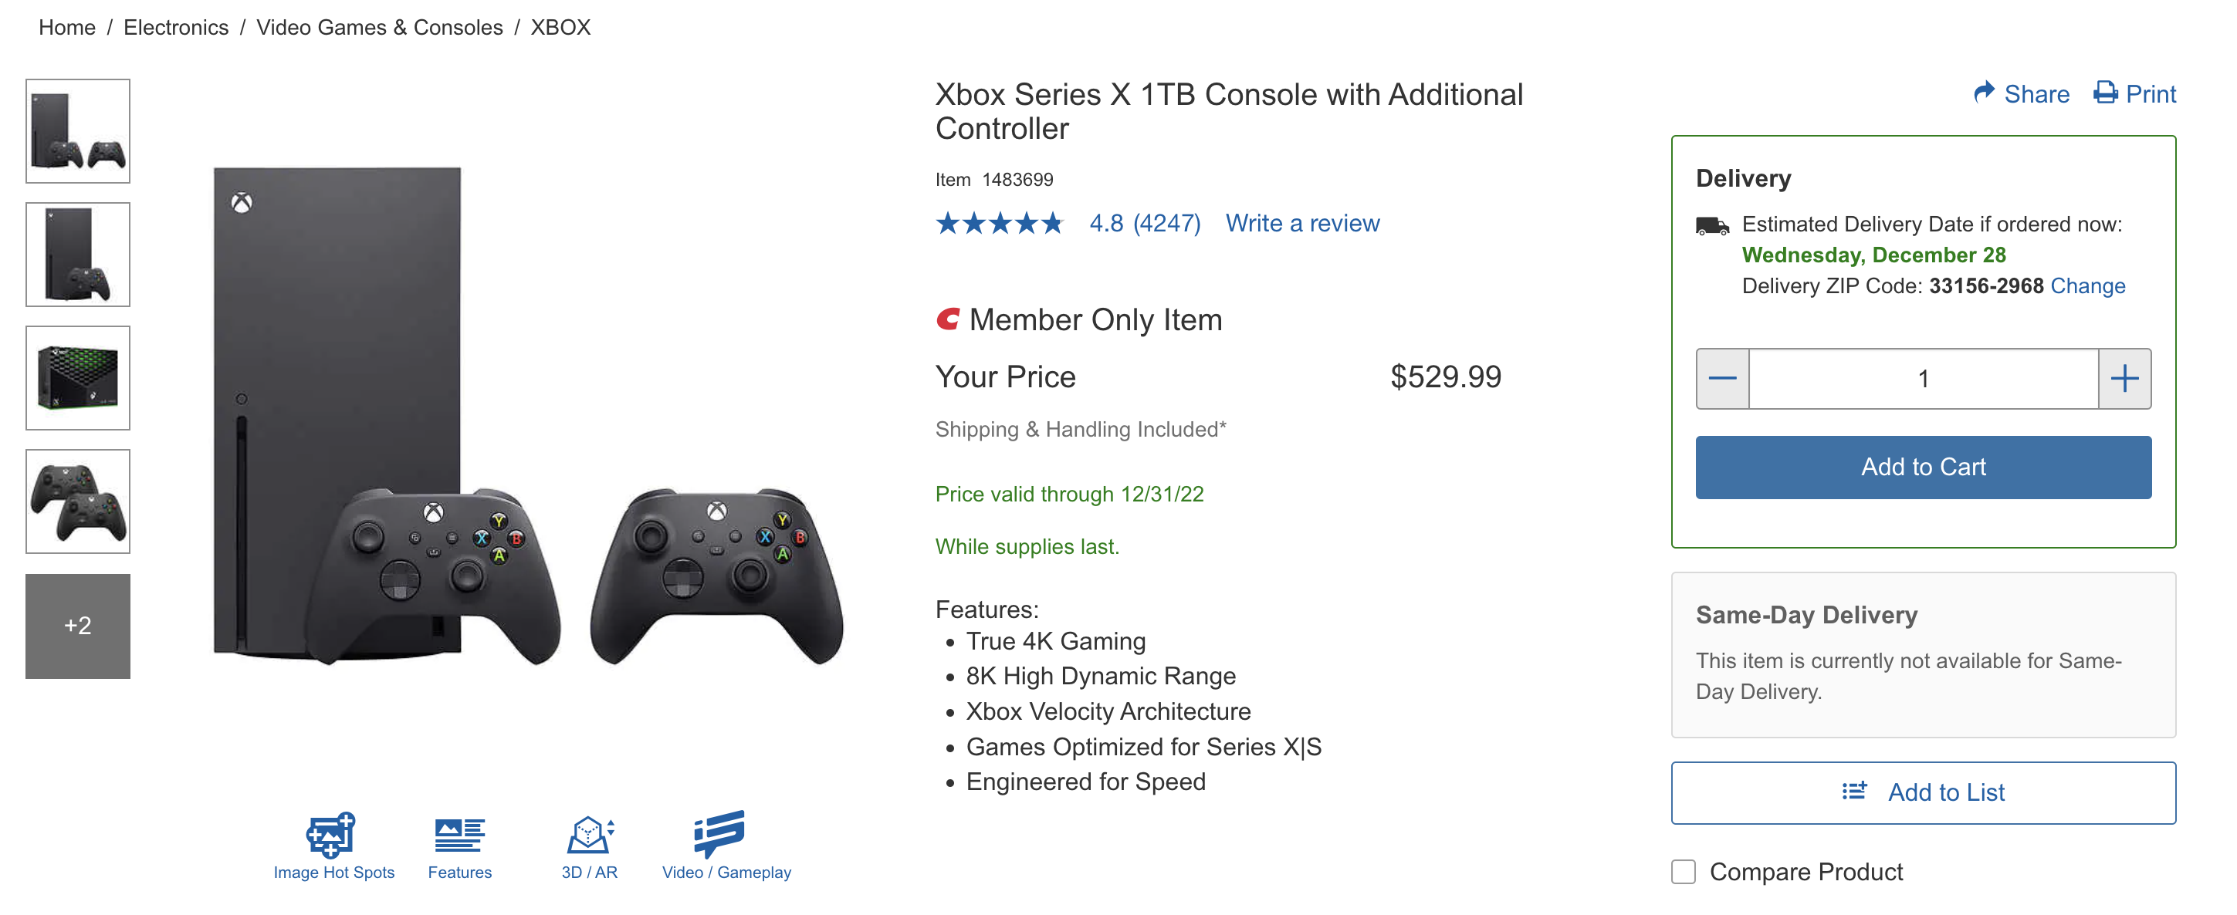Viewport: 2237px width, 915px height.
Task: Open Write a review
Action: (1301, 223)
